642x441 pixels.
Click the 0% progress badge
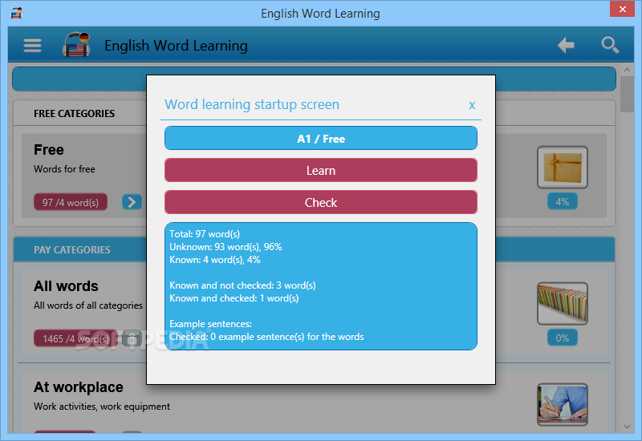(x=563, y=338)
